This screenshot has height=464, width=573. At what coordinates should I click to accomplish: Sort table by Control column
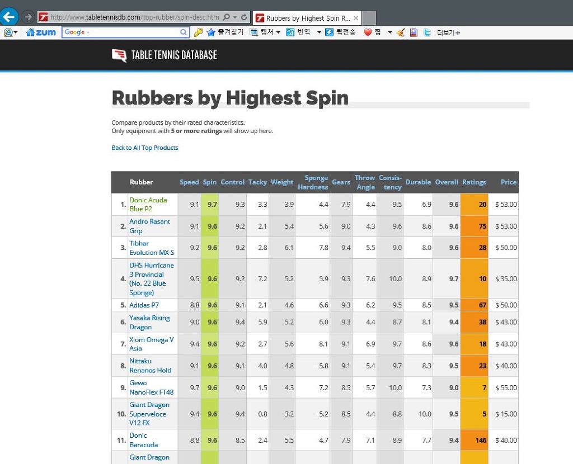pos(232,182)
